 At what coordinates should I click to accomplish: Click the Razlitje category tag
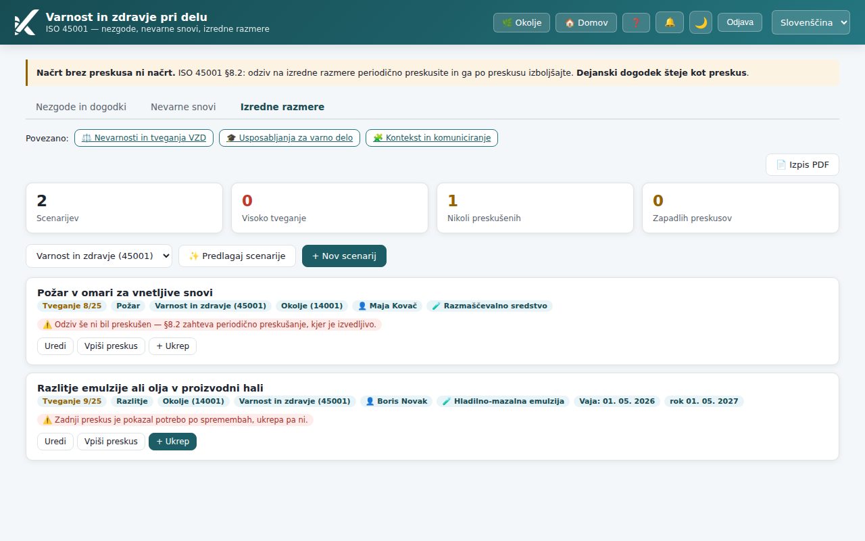132,402
